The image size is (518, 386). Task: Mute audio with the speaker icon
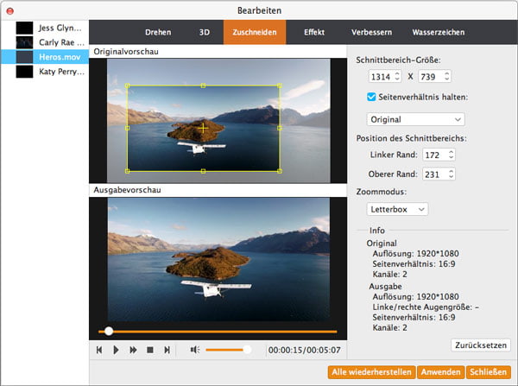click(x=194, y=350)
